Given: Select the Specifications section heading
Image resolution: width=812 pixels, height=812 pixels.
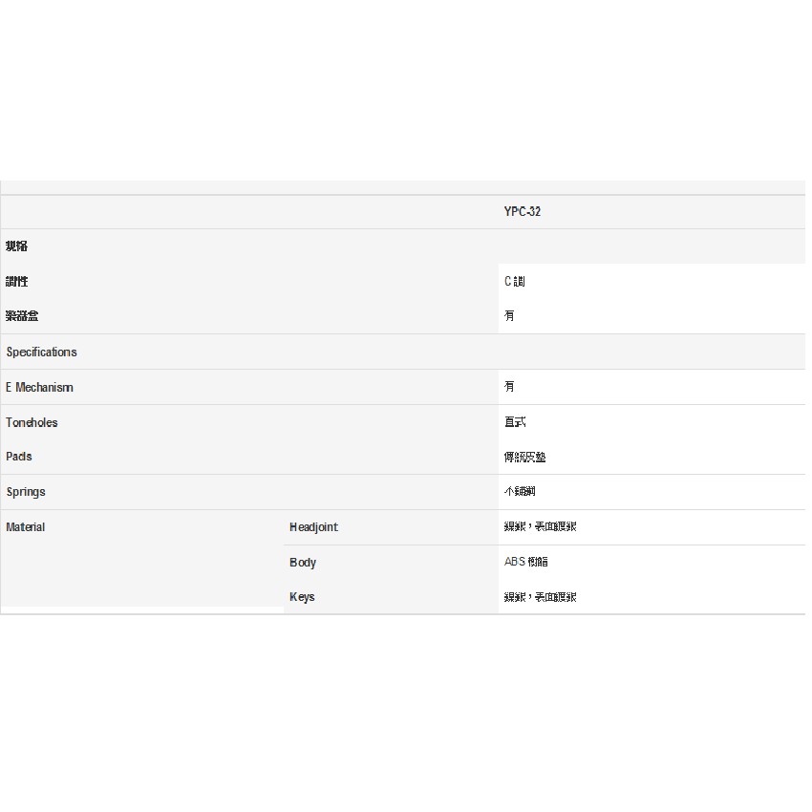Looking at the screenshot, I should point(41,353).
